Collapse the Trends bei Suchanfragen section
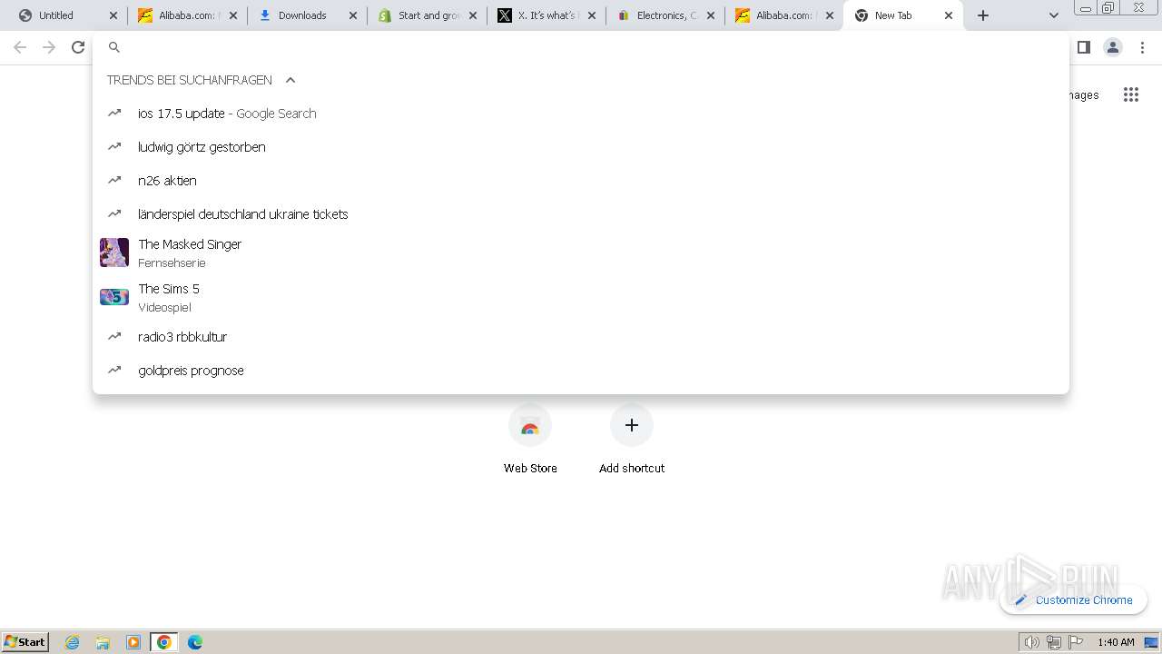The height and width of the screenshot is (654, 1162). (290, 80)
